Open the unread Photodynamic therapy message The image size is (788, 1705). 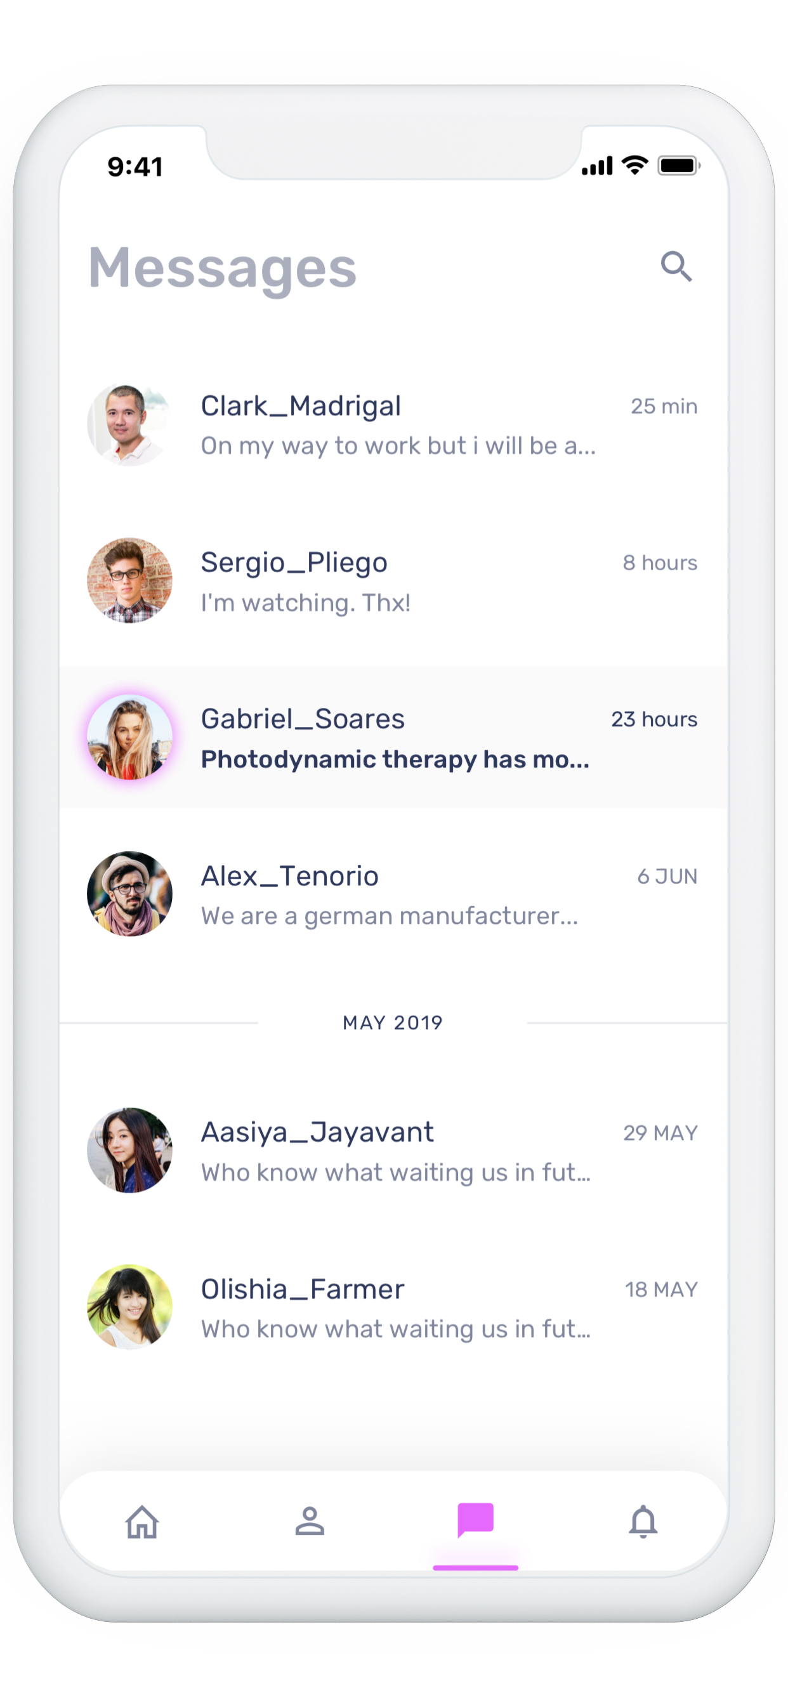[x=395, y=759]
